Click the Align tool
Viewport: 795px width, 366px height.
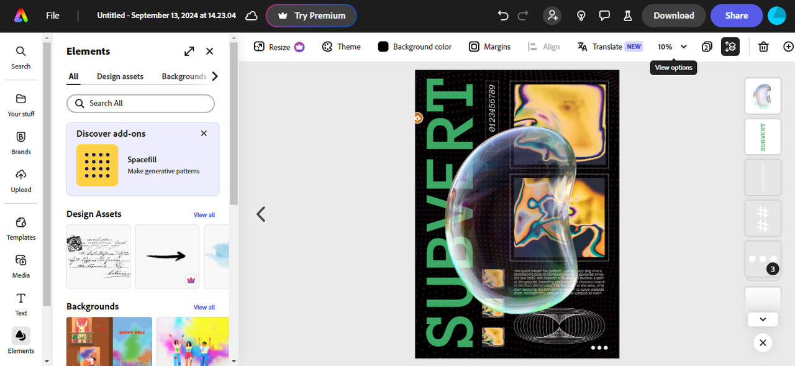tap(543, 47)
